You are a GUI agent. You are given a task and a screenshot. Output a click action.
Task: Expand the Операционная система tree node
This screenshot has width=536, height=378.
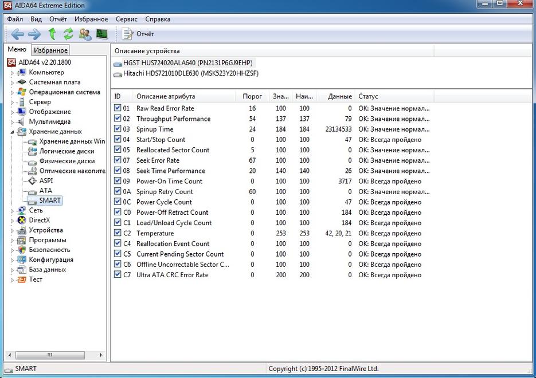pyautogui.click(x=12, y=93)
